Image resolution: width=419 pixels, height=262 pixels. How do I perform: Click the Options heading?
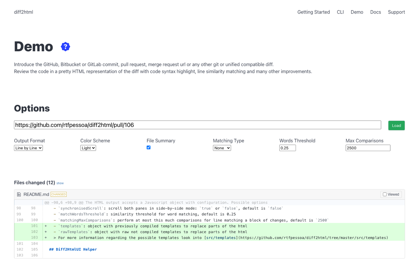coord(32,108)
